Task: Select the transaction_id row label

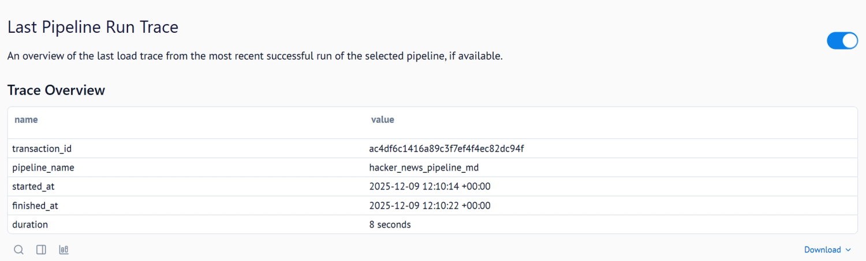Action: tap(42, 149)
